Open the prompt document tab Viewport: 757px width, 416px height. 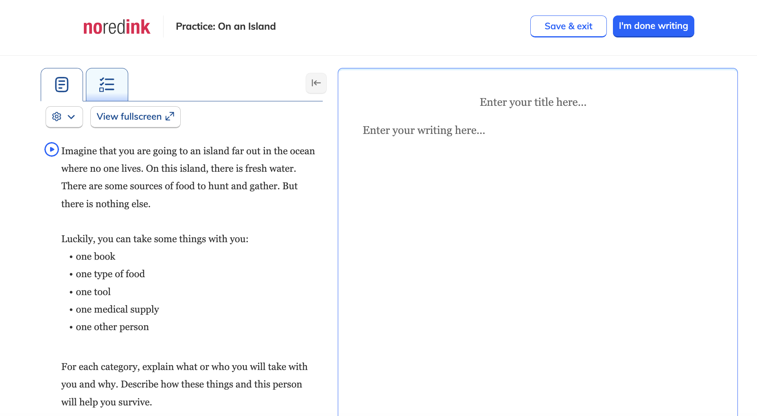62,85
